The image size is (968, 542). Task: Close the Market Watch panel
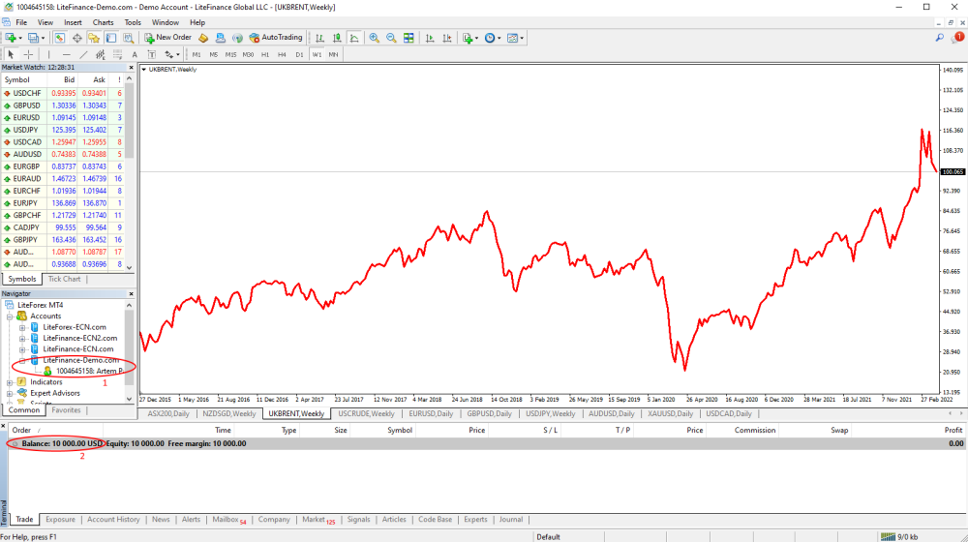[x=131, y=68]
